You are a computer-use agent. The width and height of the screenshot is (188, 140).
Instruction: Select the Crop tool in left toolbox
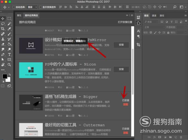click(x=3, y=29)
